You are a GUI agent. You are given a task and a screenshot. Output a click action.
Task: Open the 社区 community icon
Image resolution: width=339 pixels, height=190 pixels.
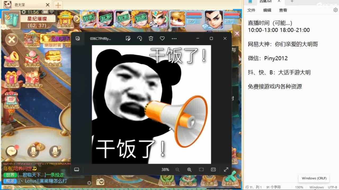[32, 39]
